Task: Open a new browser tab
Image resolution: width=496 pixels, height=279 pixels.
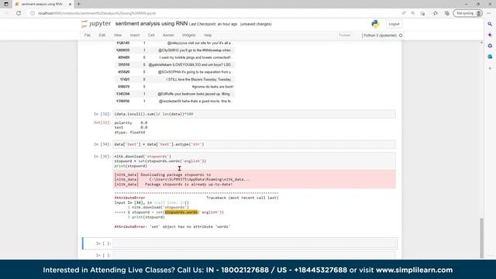Action: click(79, 4)
